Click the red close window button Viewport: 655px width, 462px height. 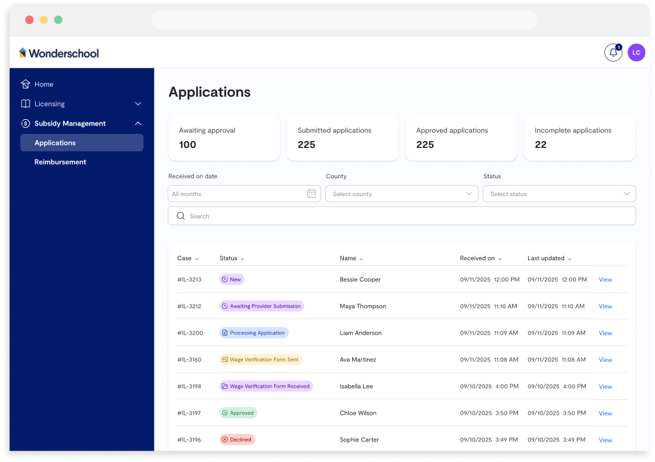coord(29,20)
